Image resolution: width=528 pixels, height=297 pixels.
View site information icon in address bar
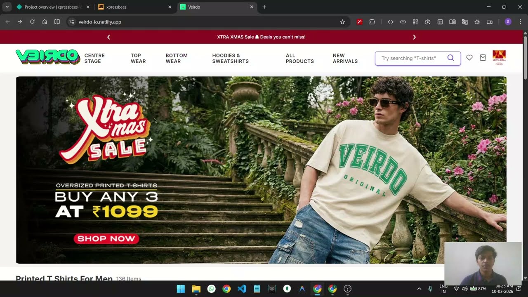[72, 22]
